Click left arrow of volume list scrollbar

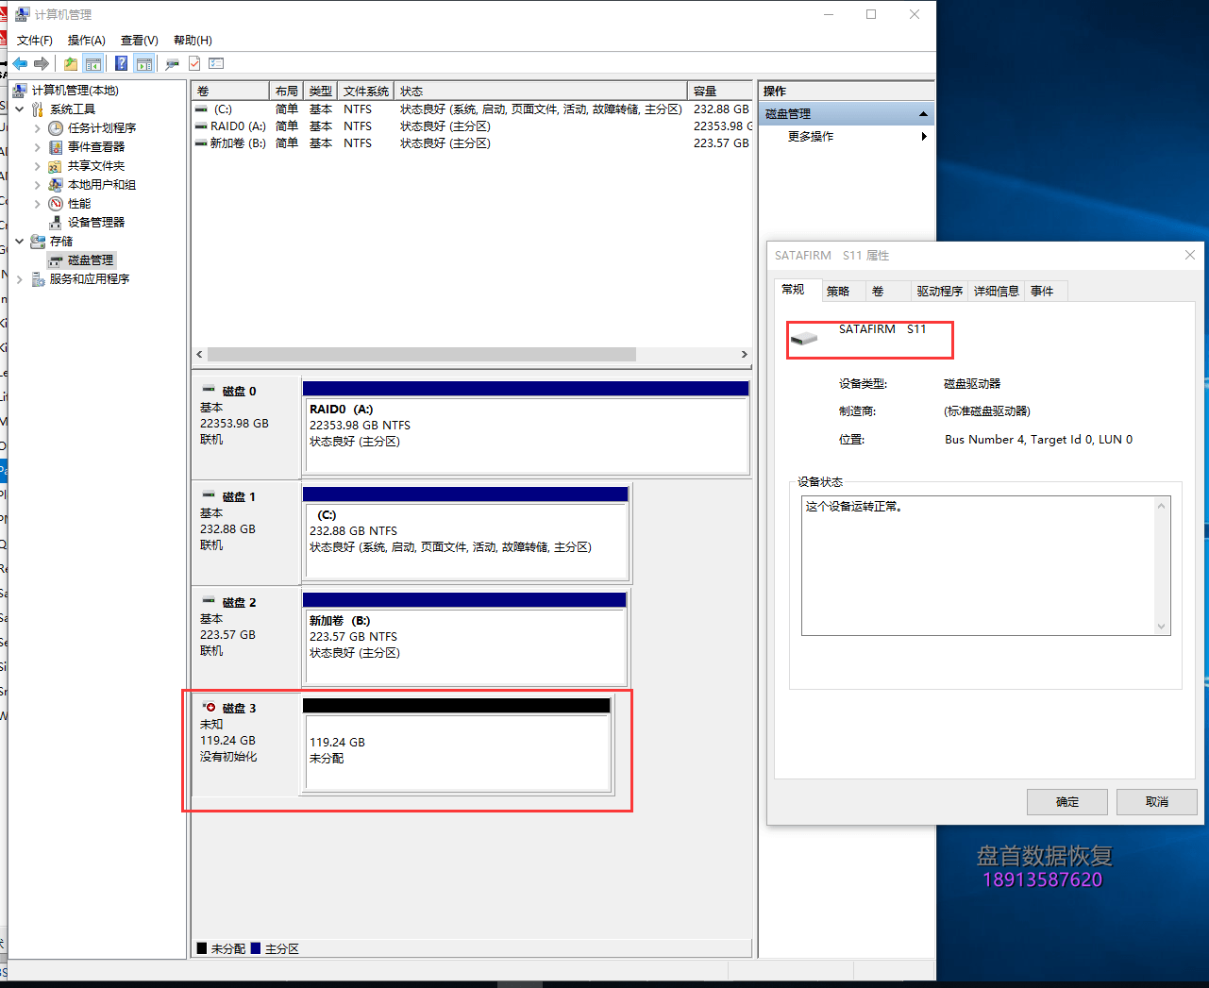tap(199, 354)
